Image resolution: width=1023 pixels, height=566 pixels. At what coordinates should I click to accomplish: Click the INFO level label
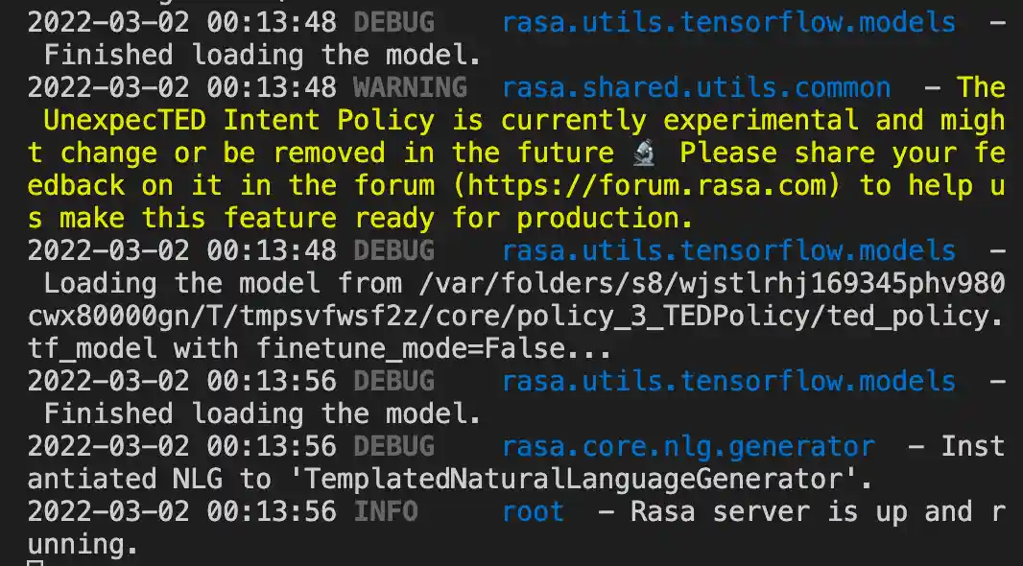pos(386,511)
